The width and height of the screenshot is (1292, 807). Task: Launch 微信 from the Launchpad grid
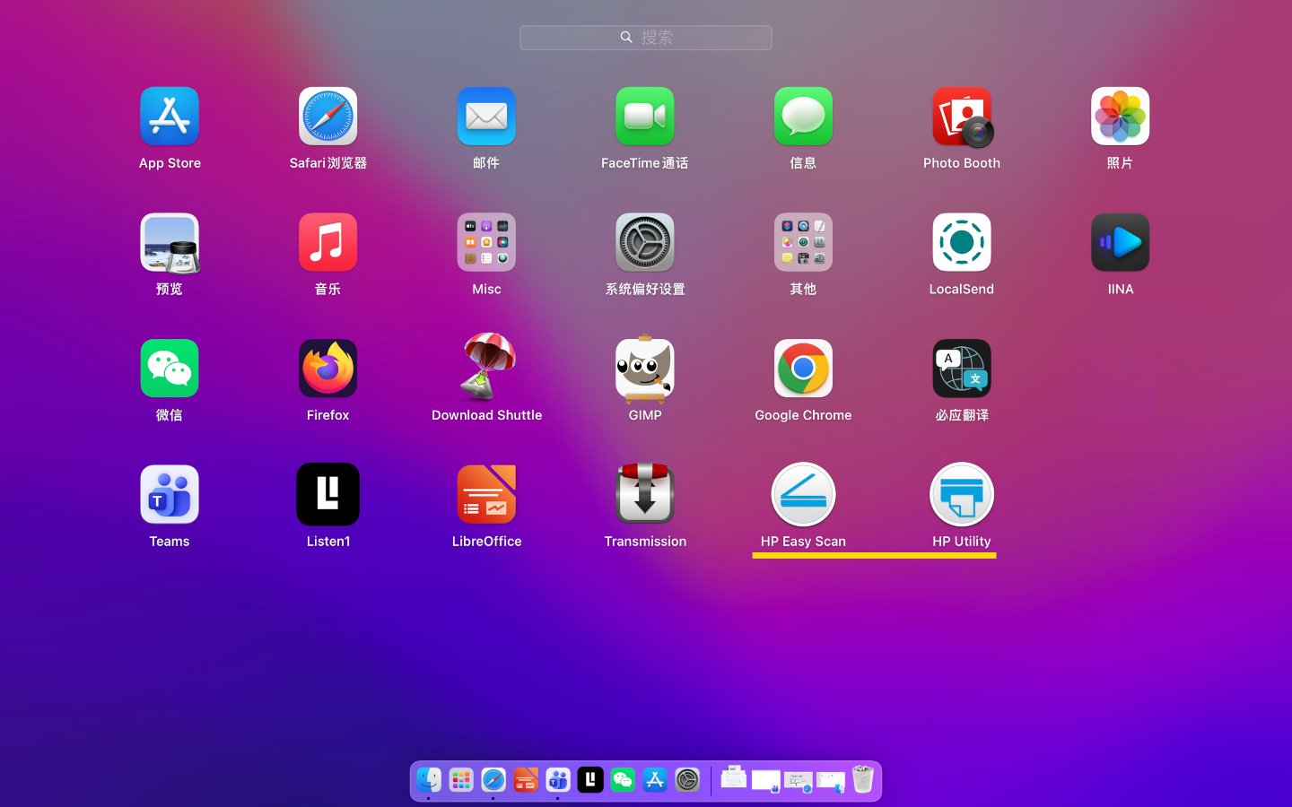point(170,369)
